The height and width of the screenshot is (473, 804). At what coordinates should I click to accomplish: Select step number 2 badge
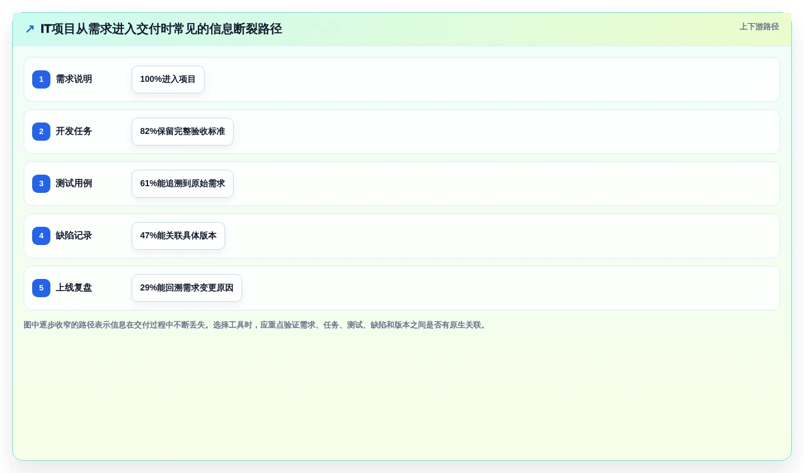coord(41,132)
